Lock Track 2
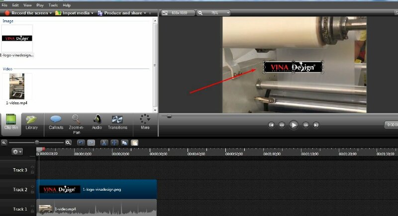398x216 pixels. [x=32, y=192]
